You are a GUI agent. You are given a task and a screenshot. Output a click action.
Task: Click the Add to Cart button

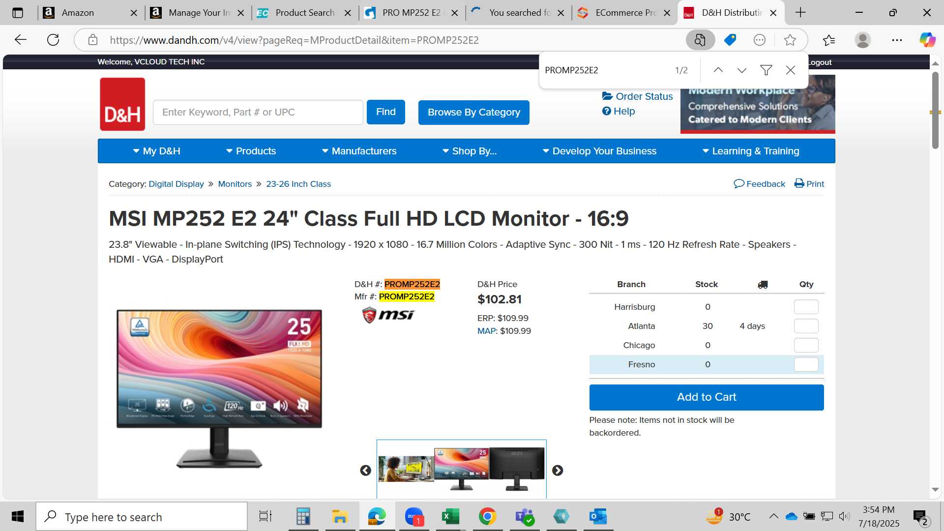pyautogui.click(x=707, y=397)
